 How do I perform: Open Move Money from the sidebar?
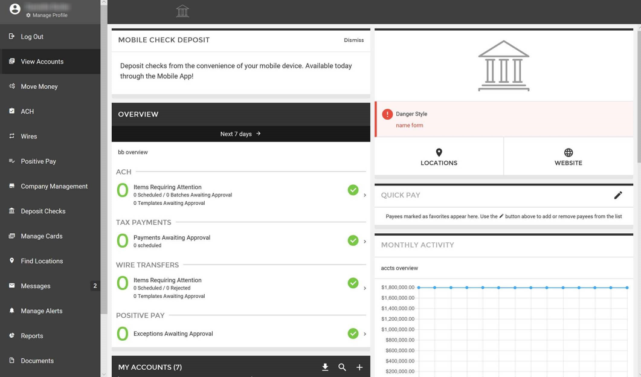pyautogui.click(x=39, y=86)
